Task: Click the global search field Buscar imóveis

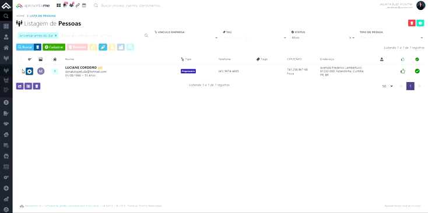Action: pyautogui.click(x=131, y=5)
